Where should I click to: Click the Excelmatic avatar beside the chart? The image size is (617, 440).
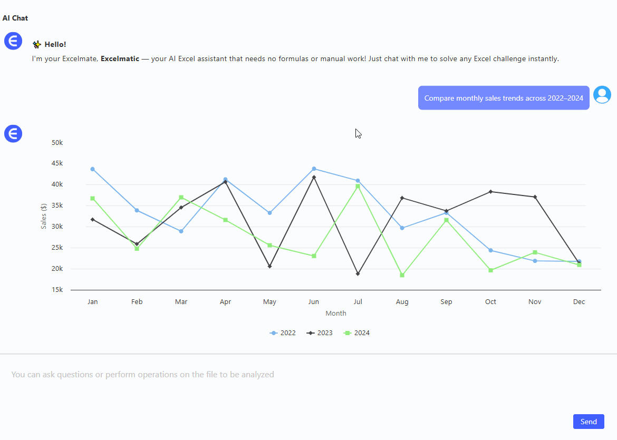tap(13, 134)
